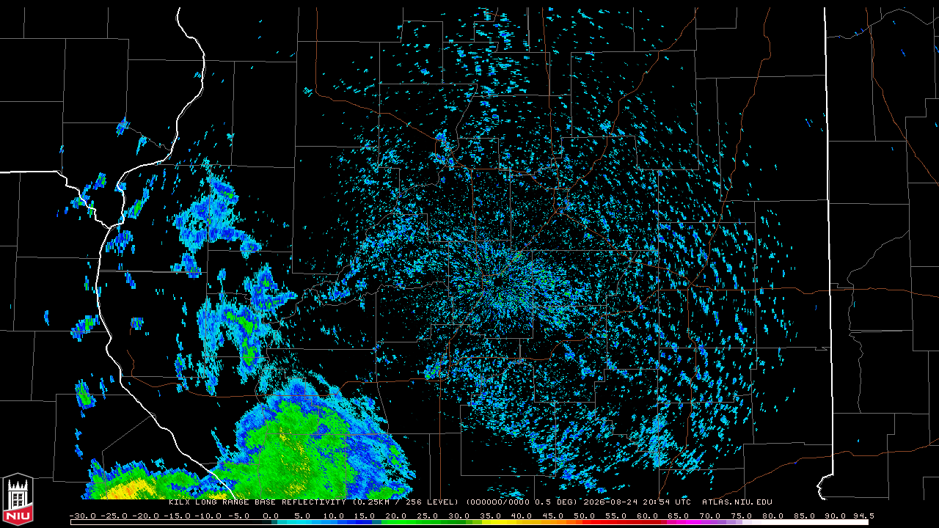Click the NIU castle logo

pos(18,499)
